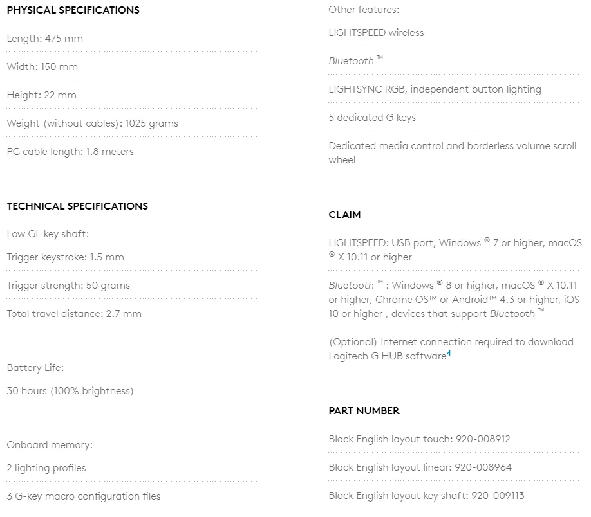This screenshot has height=517, width=591.
Task: Select the Length: 475 mm line
Action: [x=45, y=39]
